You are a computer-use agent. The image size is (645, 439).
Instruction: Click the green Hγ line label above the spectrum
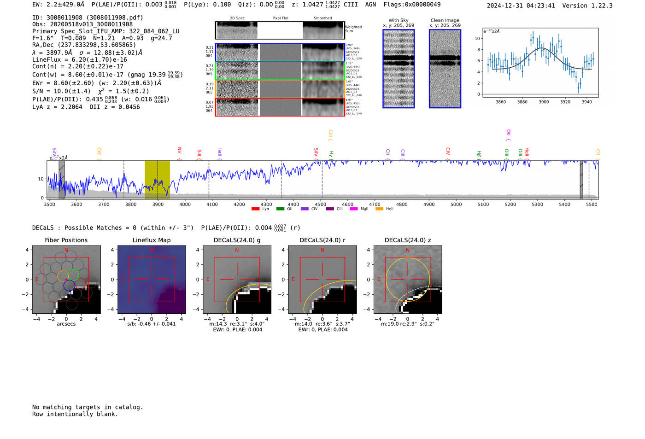(x=331, y=154)
